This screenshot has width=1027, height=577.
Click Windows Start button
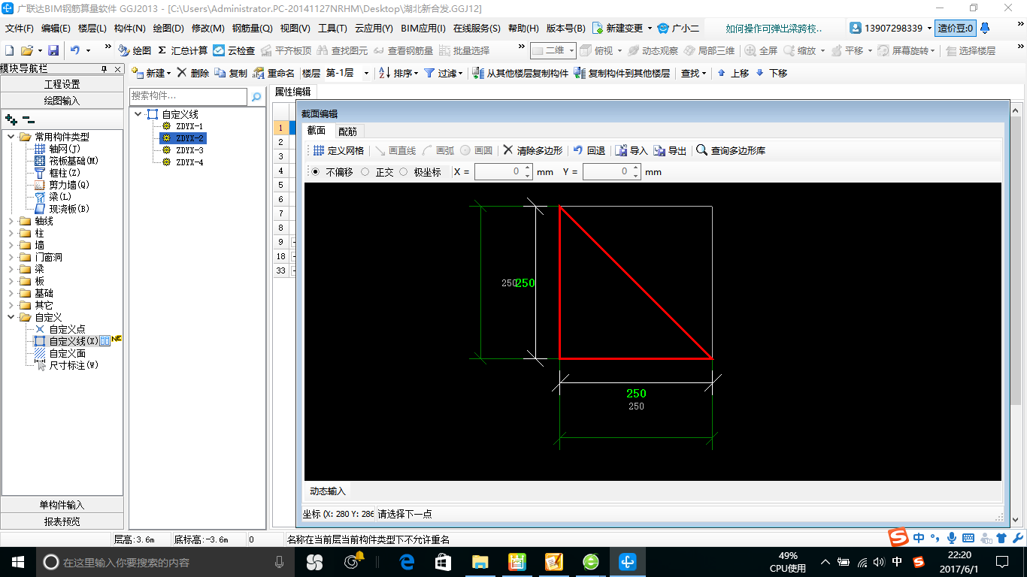[17, 561]
